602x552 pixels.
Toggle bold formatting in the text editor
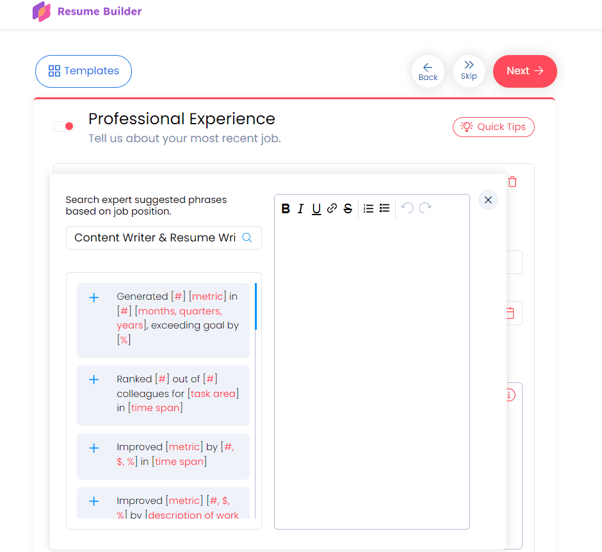pyautogui.click(x=286, y=208)
